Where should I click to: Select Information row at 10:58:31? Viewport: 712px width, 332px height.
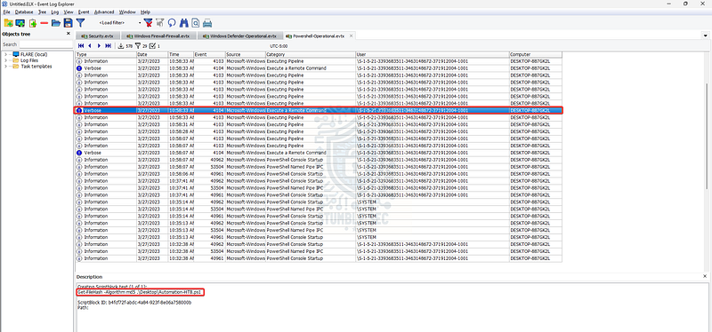pyautogui.click(x=319, y=124)
